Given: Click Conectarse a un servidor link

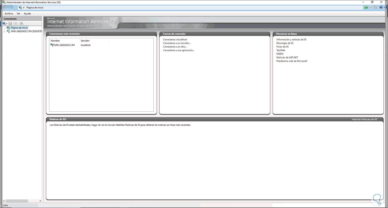Looking at the screenshot, I should click(x=177, y=43).
